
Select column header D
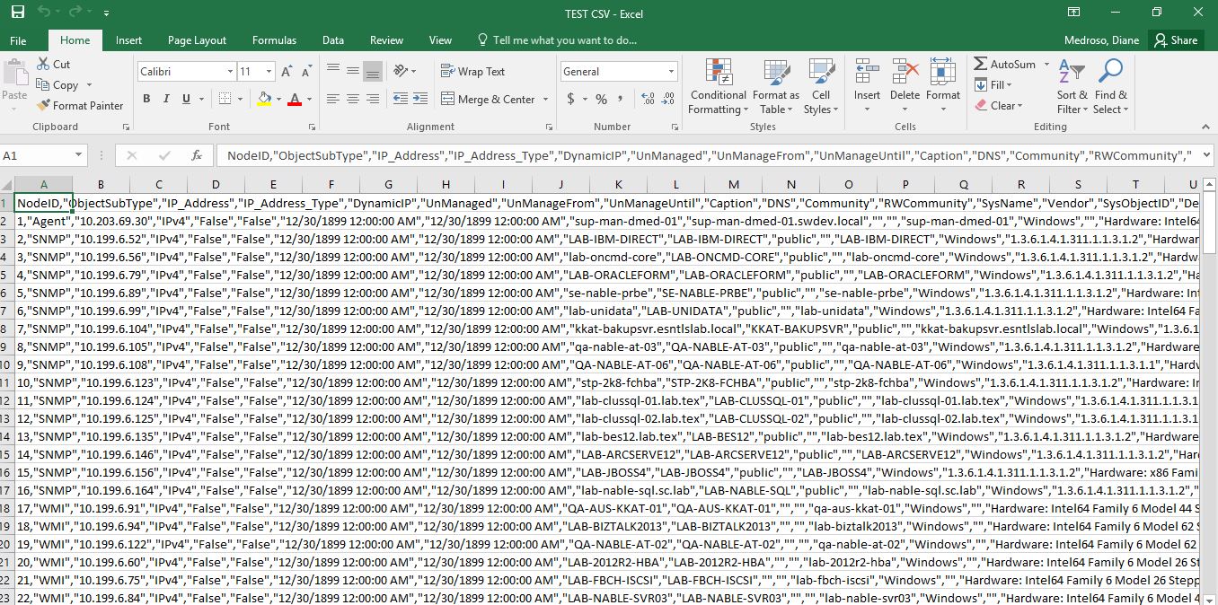tap(216, 184)
